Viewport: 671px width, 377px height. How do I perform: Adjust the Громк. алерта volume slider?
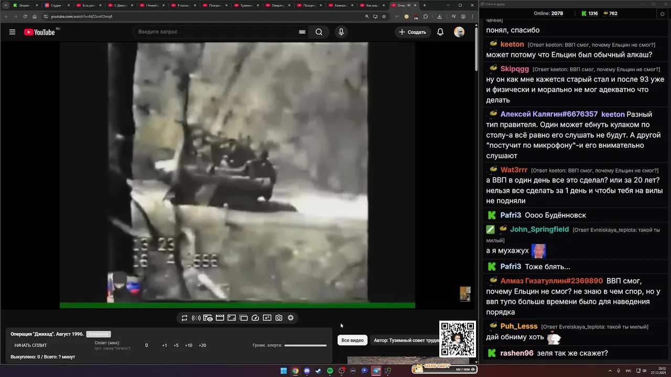[305, 346]
